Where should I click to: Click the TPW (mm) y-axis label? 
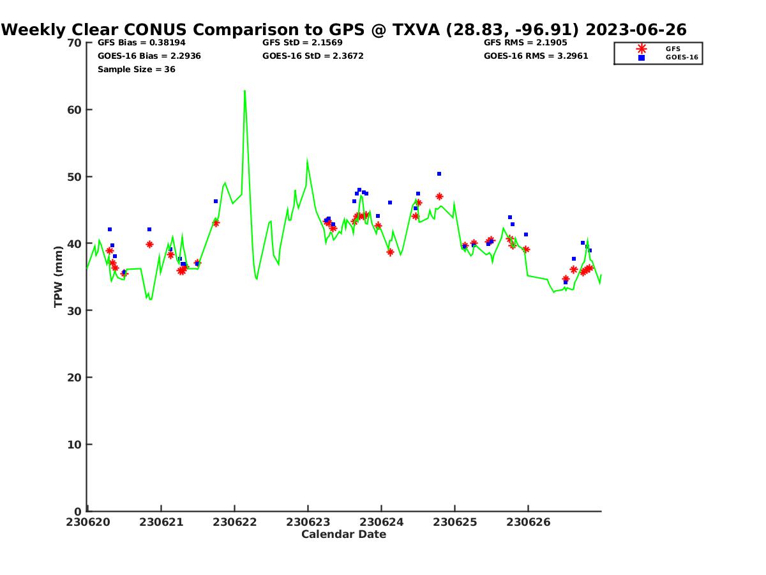point(59,277)
